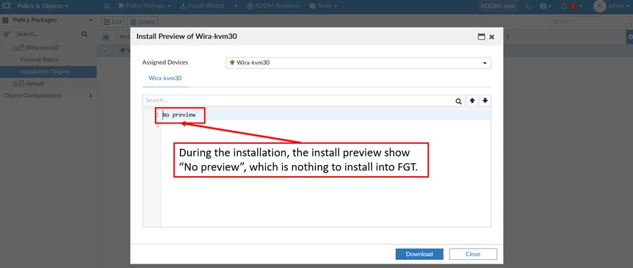Image resolution: width=633 pixels, height=268 pixels.
Task: Toggle the hamburger sidebar menu icon
Action: click(106, 6)
